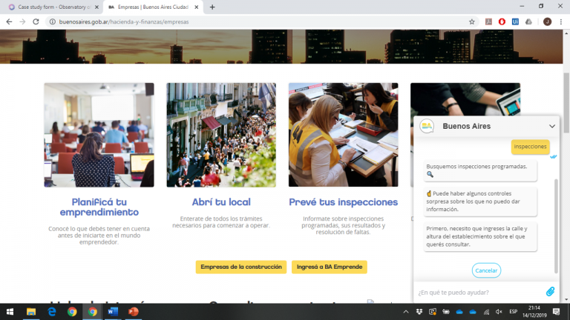This screenshot has width=570, height=320.
Task: Open File Explorer from the taskbar
Action: pyautogui.click(x=31, y=312)
